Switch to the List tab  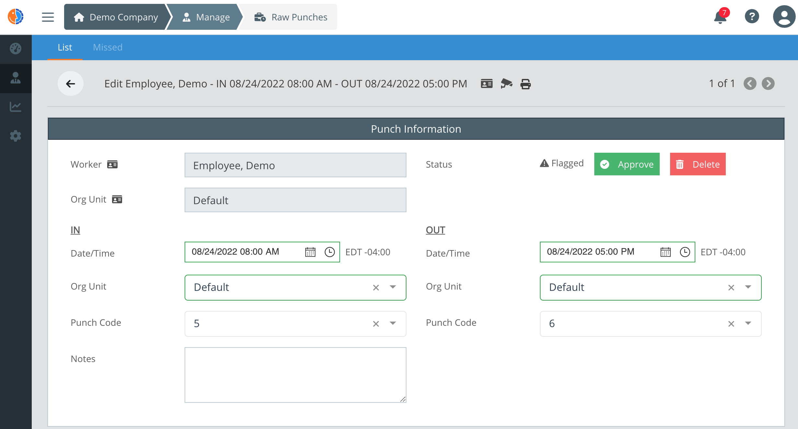64,47
